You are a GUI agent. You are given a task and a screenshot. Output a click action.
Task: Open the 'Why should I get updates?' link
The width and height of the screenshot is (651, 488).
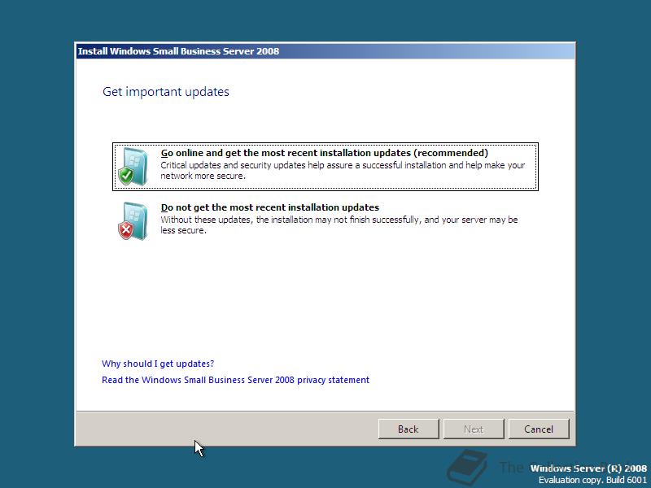[x=158, y=364]
